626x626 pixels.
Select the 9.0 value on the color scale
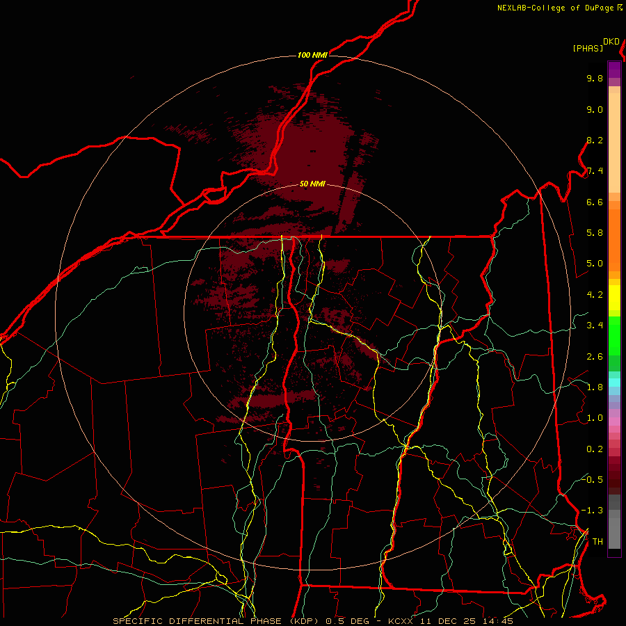pos(595,109)
